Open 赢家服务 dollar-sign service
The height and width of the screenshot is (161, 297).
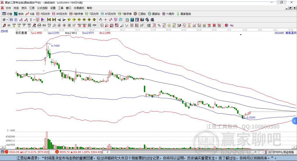click(184, 14)
